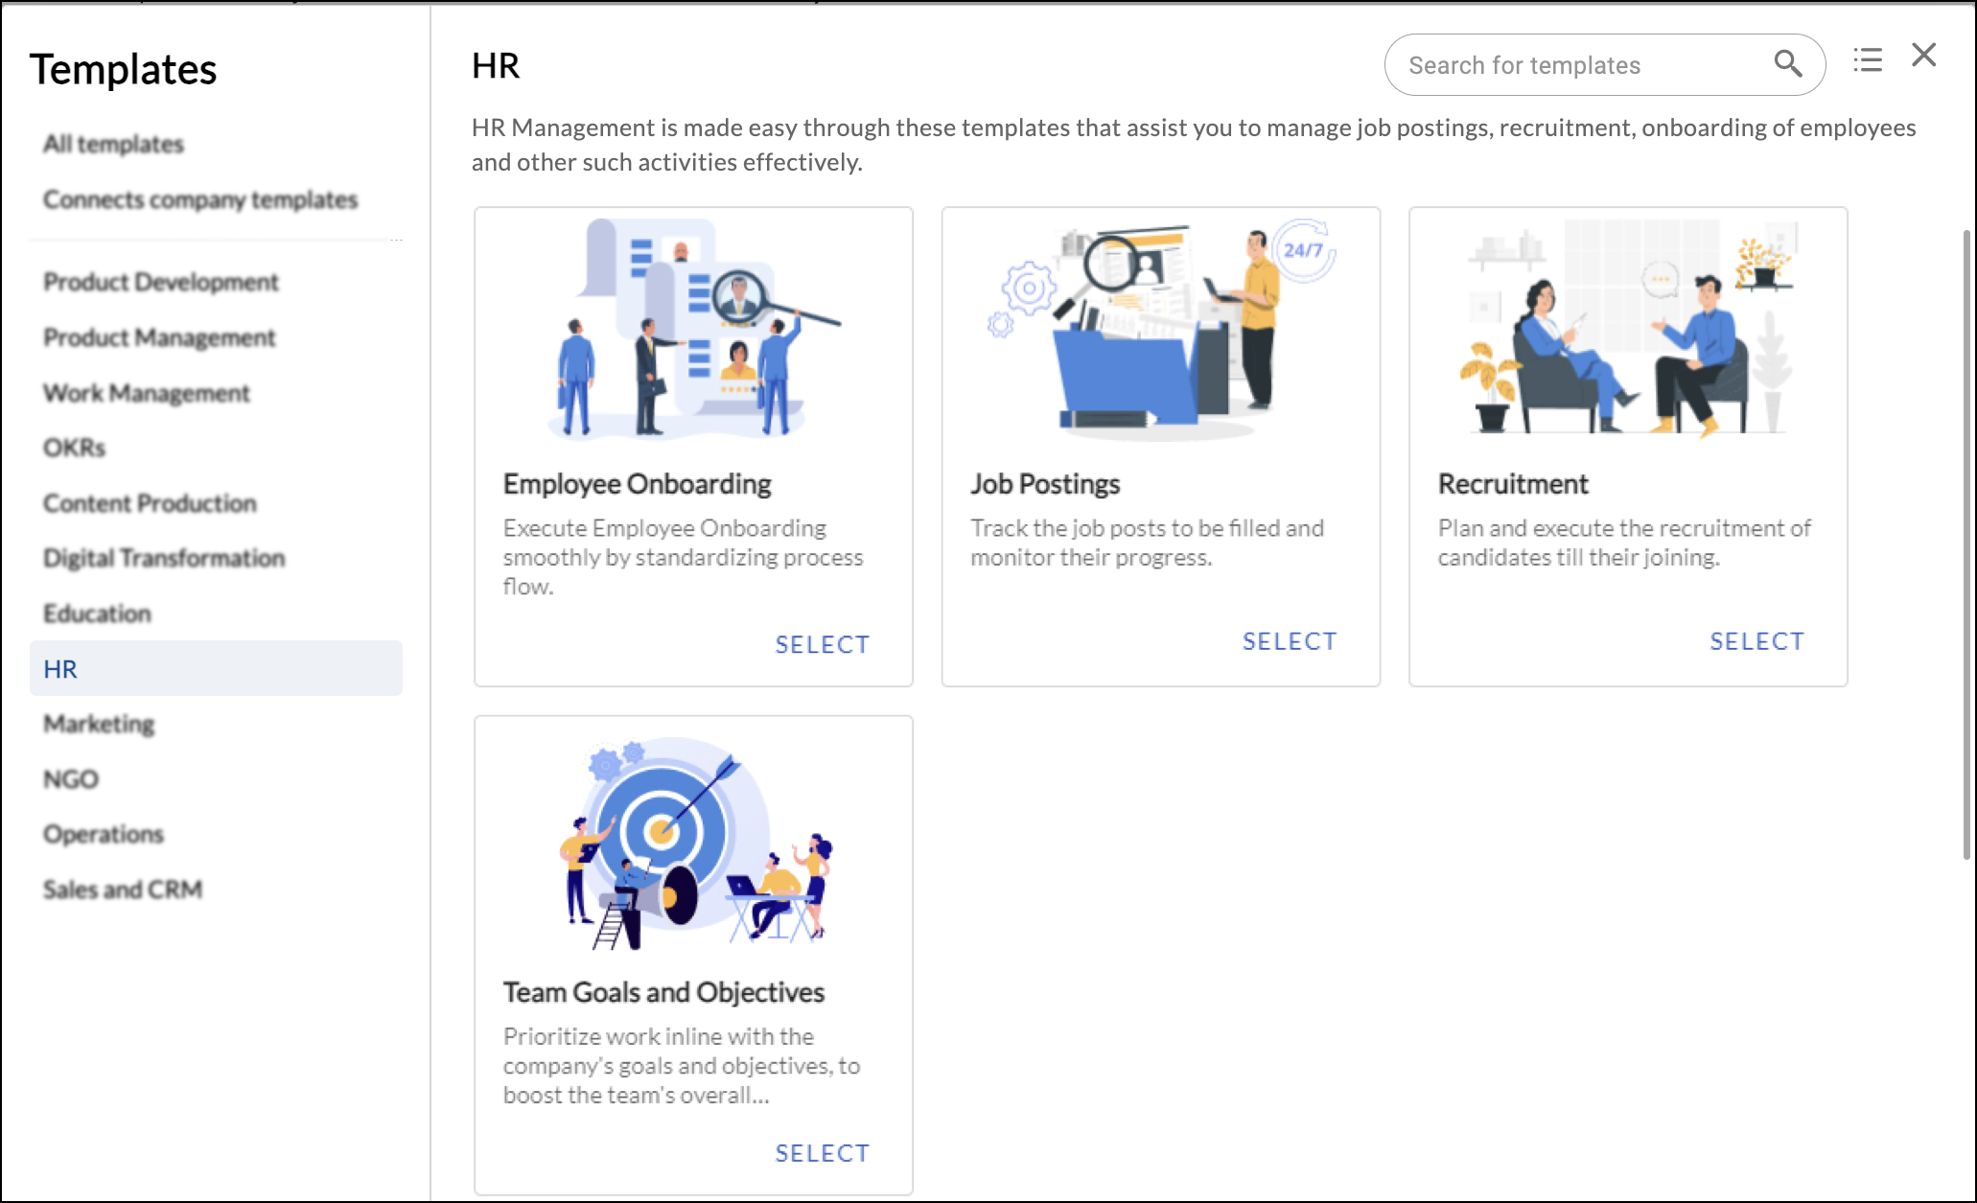The width and height of the screenshot is (1977, 1203).
Task: Expand the Product Development category
Action: pos(159,283)
